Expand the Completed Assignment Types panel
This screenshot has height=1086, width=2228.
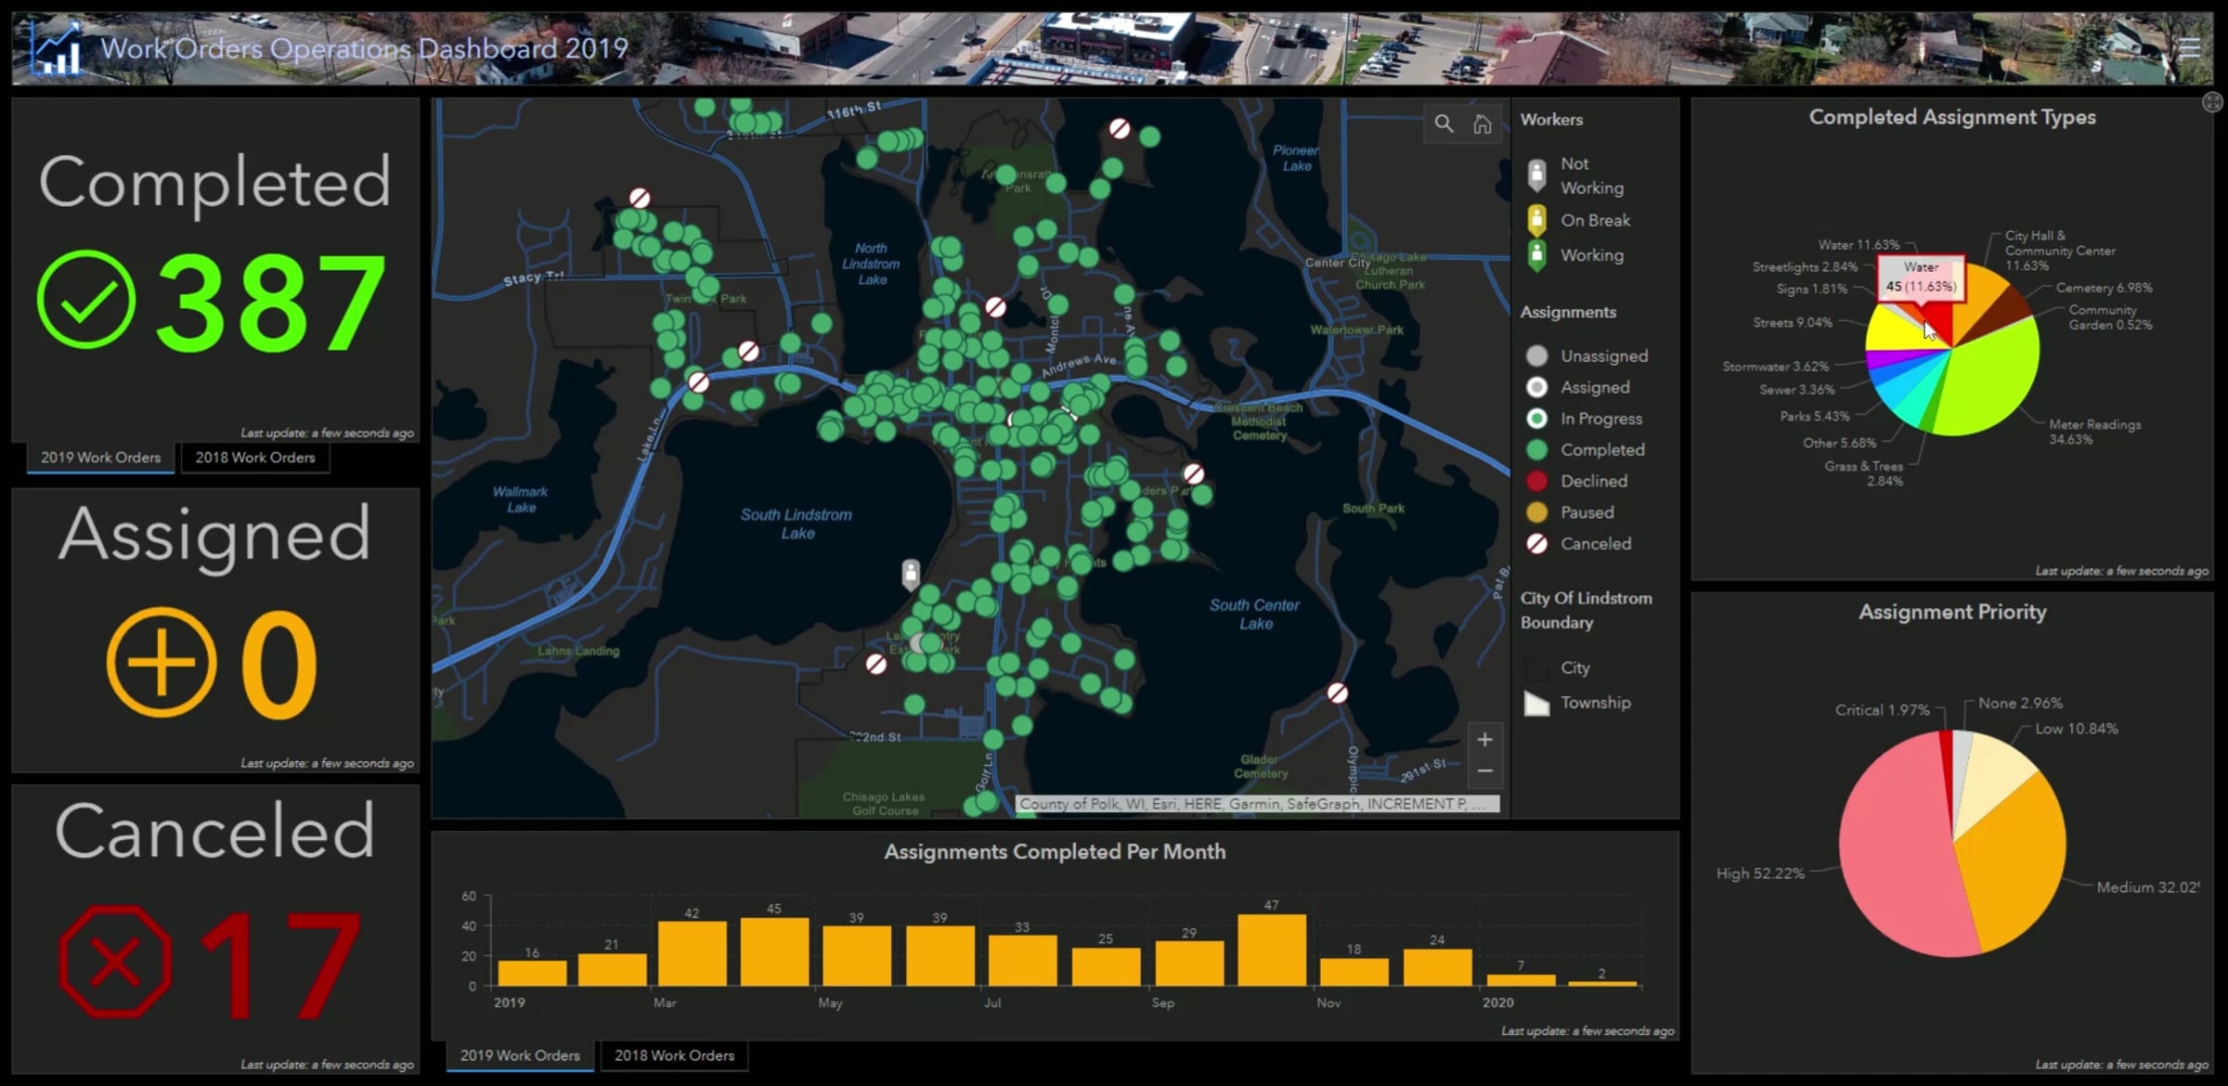[x=2212, y=102]
